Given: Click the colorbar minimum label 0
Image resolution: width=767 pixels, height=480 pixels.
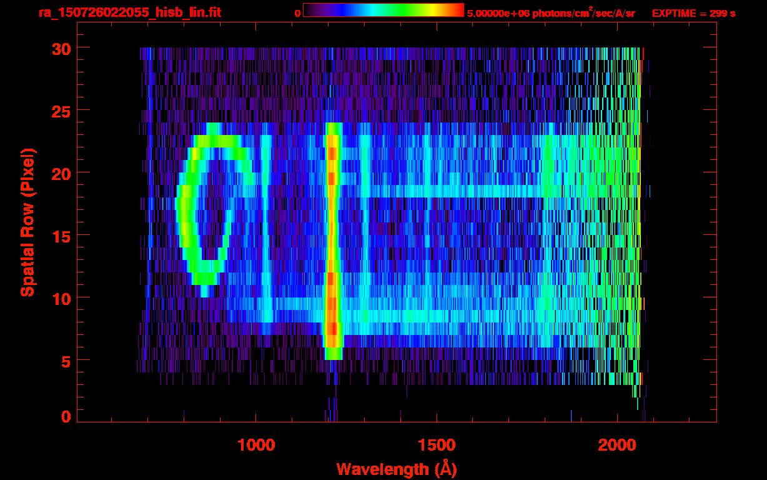Looking at the screenshot, I should [x=297, y=13].
